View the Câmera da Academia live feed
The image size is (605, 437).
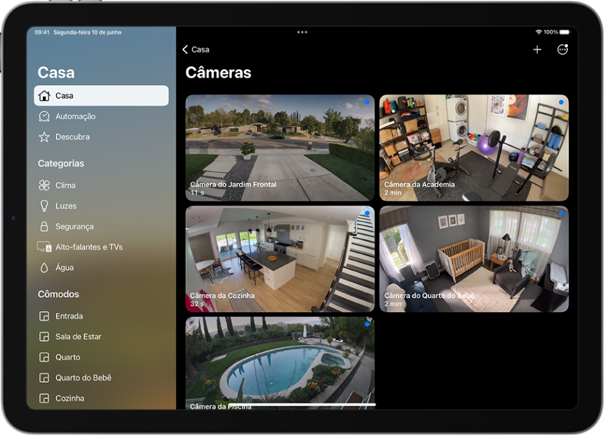473,147
